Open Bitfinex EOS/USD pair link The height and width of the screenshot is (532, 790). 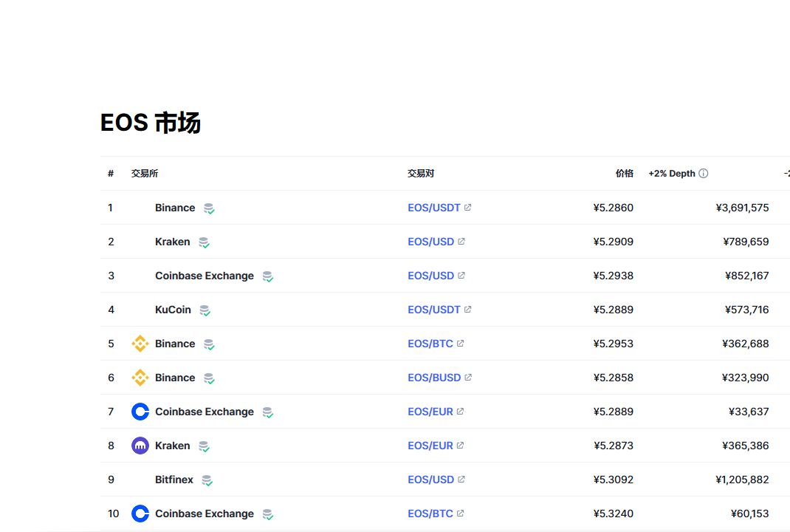[x=430, y=480]
